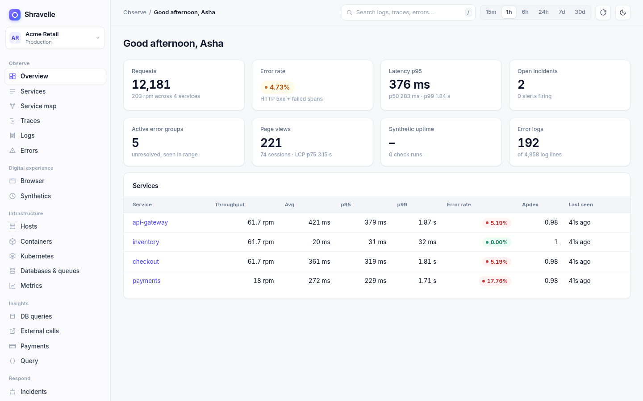
Task: Open Kubernetes hexagon icon
Action: pos(13,256)
